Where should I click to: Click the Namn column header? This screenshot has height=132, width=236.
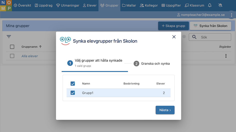(86, 83)
